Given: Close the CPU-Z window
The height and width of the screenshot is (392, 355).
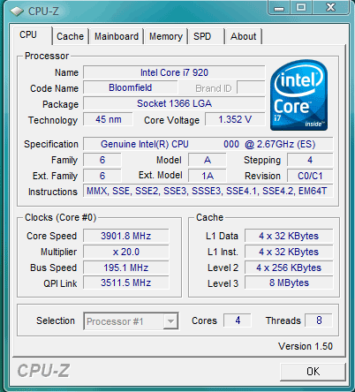Looking at the screenshot, I should [330, 7].
